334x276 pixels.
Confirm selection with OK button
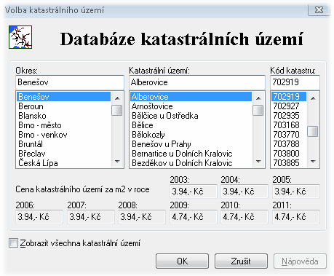[x=182, y=261]
